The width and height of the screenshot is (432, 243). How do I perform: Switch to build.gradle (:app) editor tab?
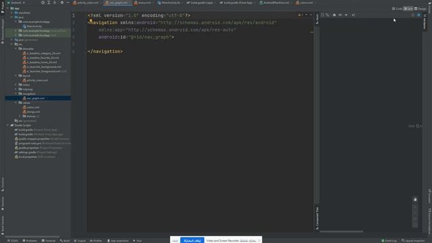coord(200,3)
